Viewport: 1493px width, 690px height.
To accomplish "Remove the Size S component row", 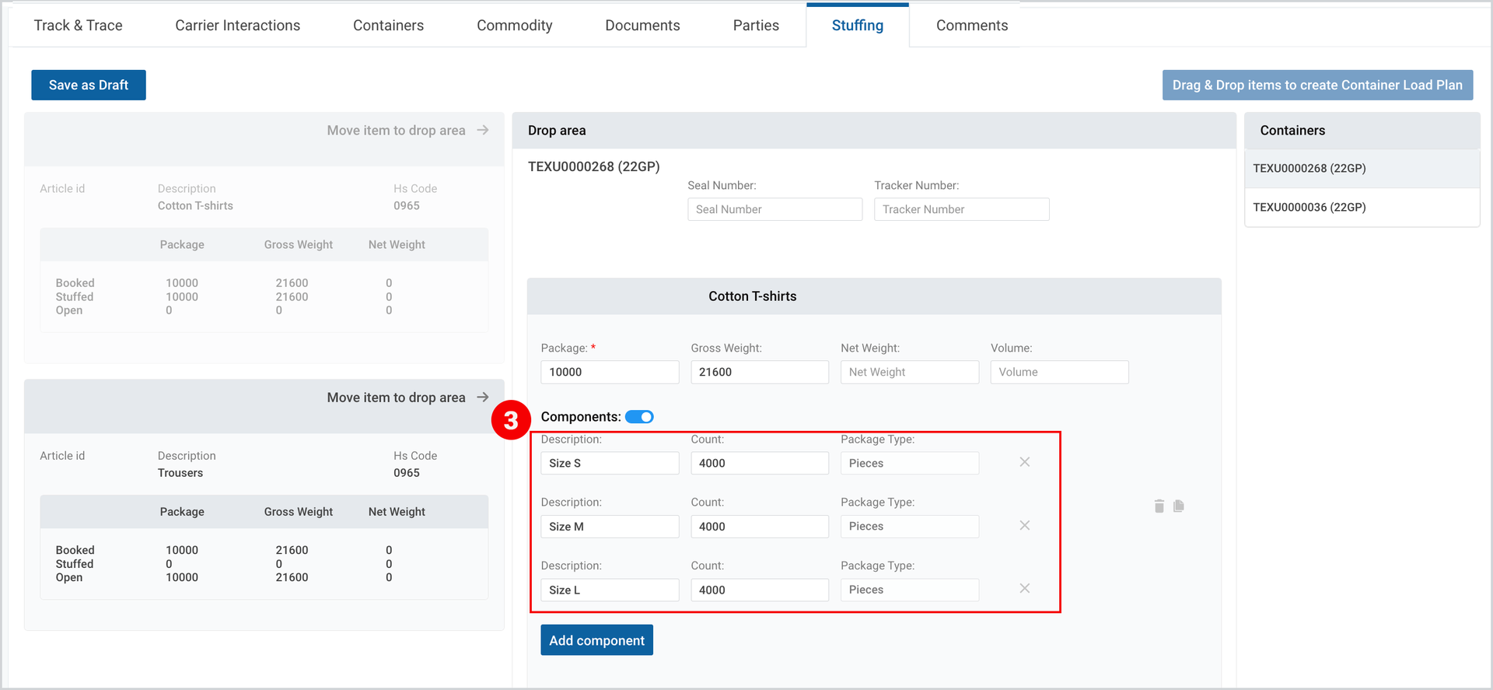I will (1025, 462).
